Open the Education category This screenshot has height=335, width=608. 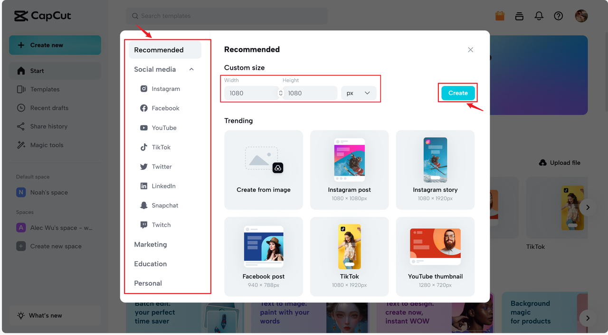[x=150, y=264]
